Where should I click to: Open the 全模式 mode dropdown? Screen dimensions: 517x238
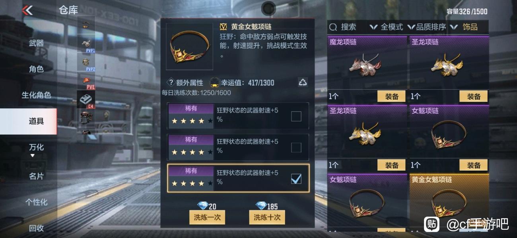tap(386, 27)
